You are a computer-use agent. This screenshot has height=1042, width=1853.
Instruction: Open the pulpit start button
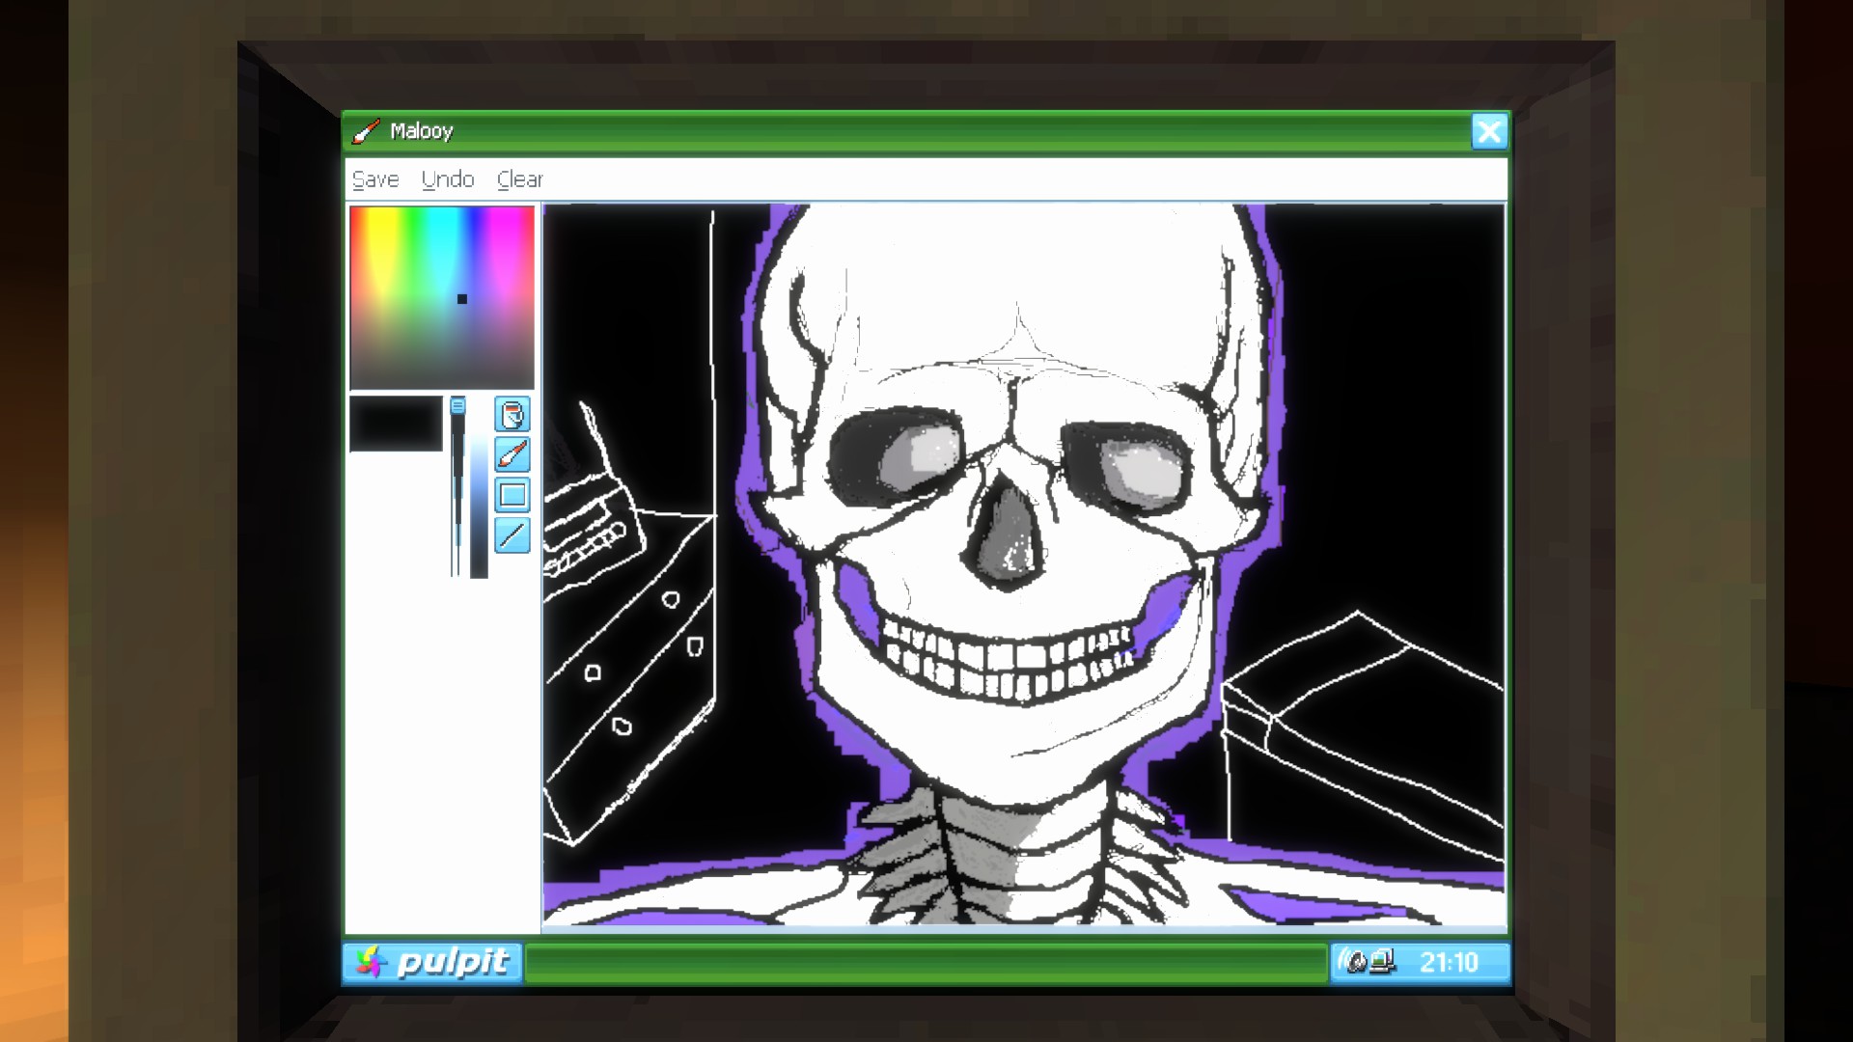click(432, 962)
